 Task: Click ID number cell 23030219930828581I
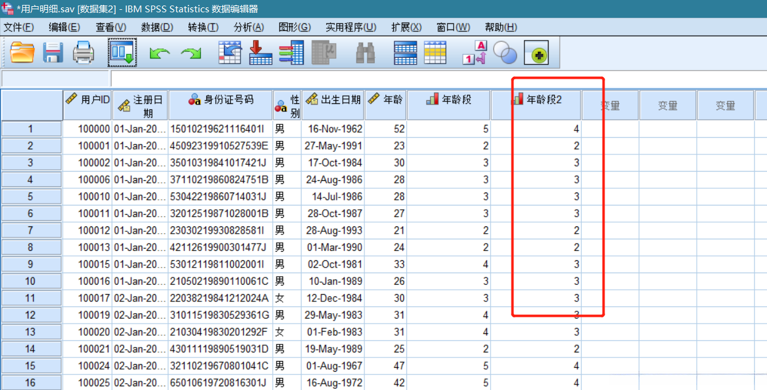click(220, 231)
